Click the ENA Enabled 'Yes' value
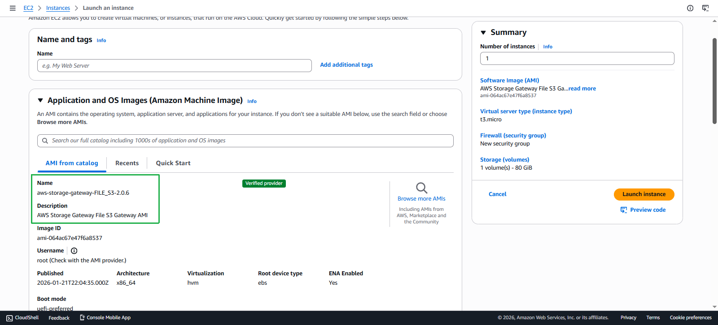 click(x=333, y=283)
